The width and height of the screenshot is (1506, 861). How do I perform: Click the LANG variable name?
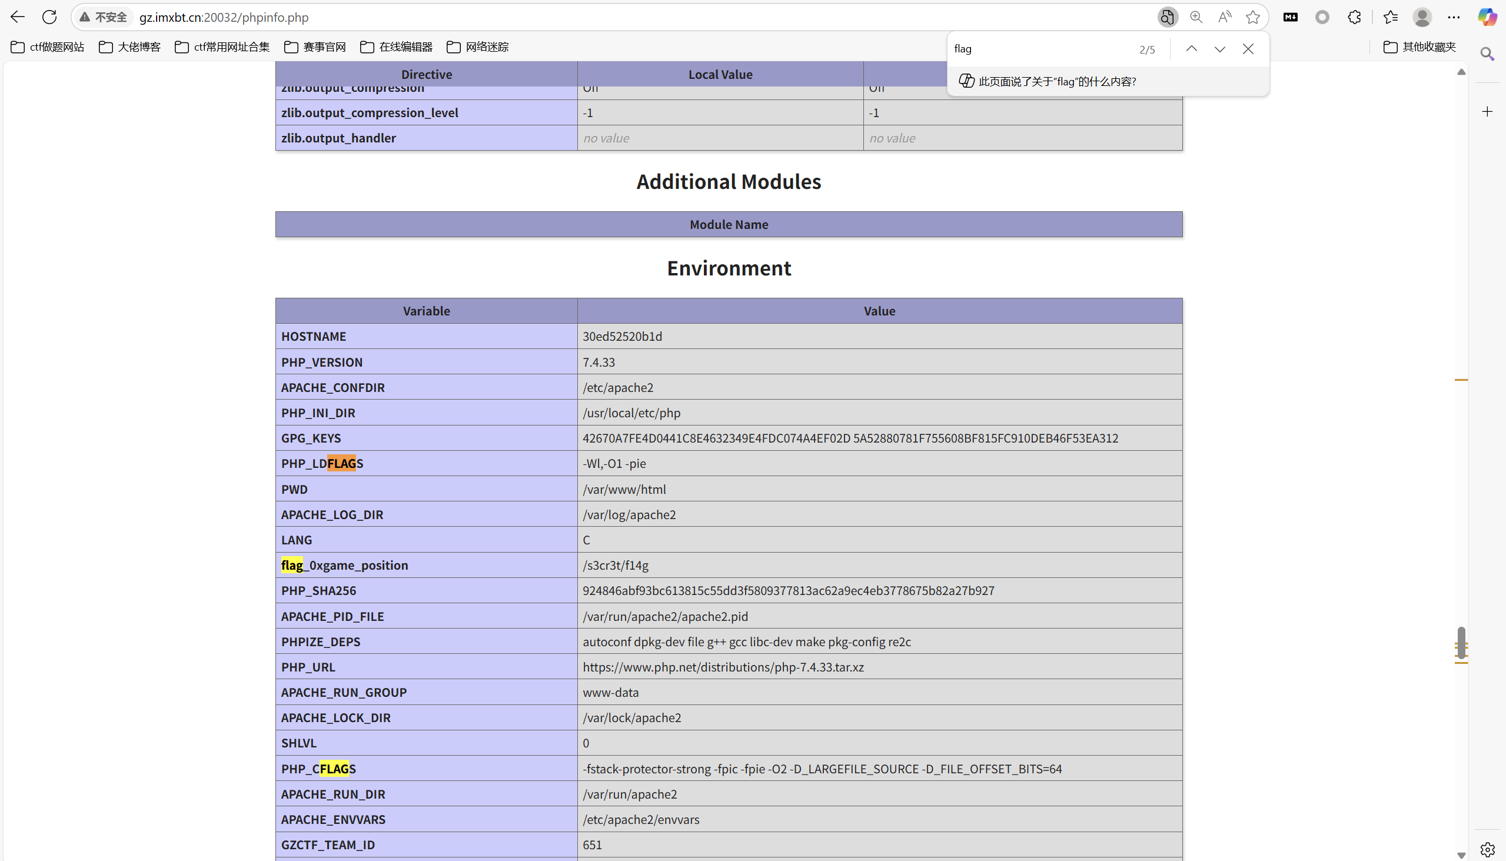pyautogui.click(x=296, y=539)
